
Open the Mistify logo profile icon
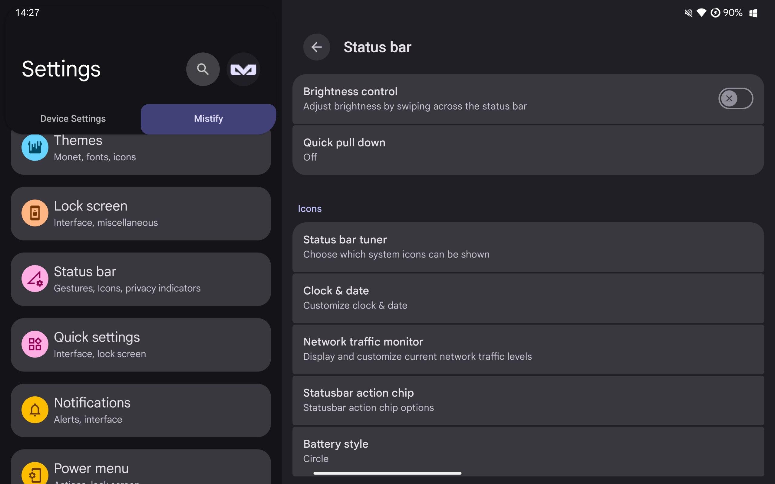[x=243, y=69]
